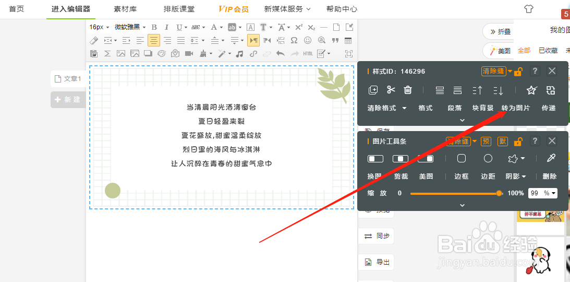Expand image toolbar with bottom chevron

(463, 205)
